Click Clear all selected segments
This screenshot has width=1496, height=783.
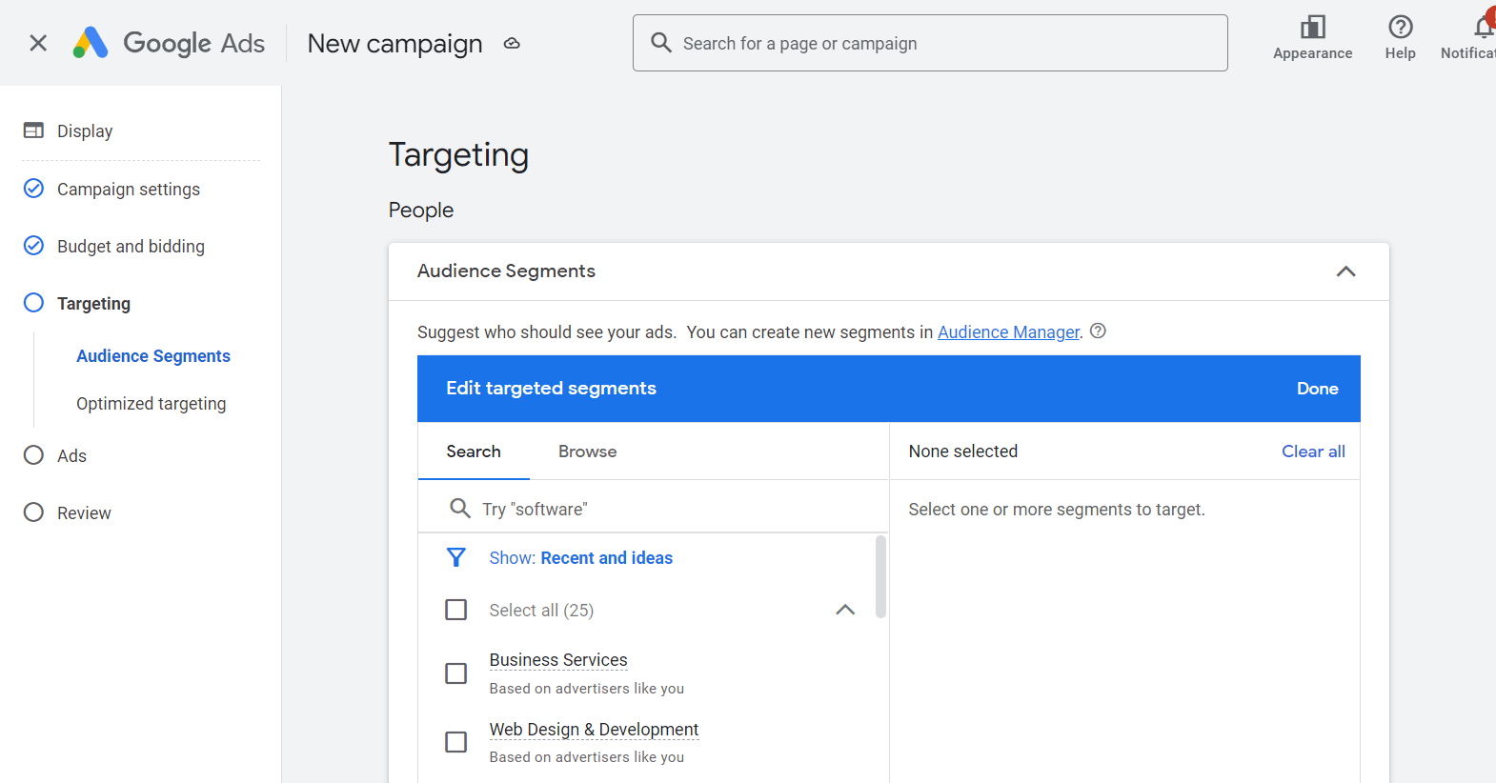click(1313, 452)
